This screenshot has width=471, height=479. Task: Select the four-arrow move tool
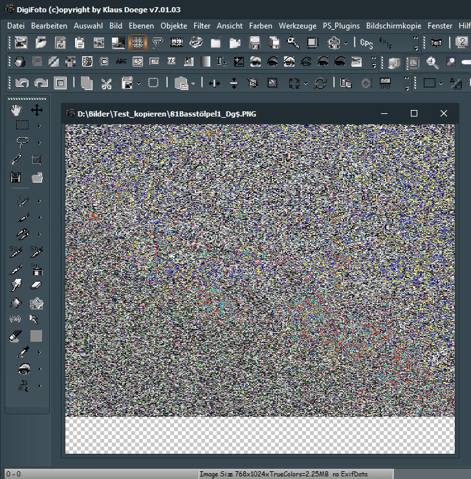(x=37, y=110)
